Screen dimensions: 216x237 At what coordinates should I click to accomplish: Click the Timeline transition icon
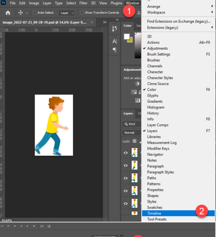[49, 226]
